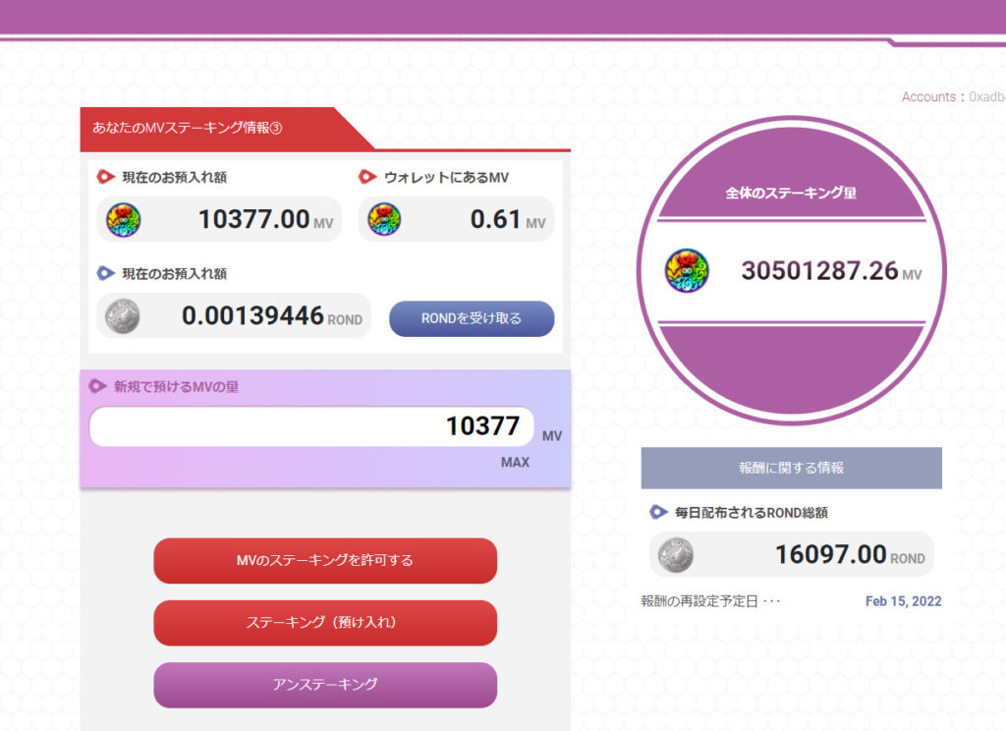Click the Feb 15, 2022 reward reset date
Image resolution: width=1006 pixels, height=731 pixels.
(903, 600)
